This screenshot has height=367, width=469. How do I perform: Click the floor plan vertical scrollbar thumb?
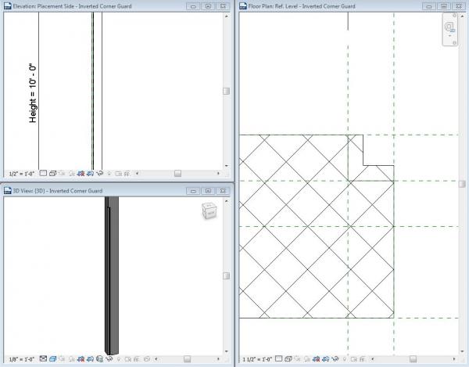pyautogui.click(x=462, y=184)
